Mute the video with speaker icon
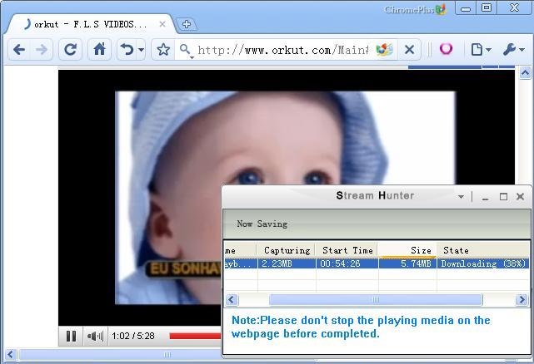Screen dimensions: 534x364 [95, 336]
